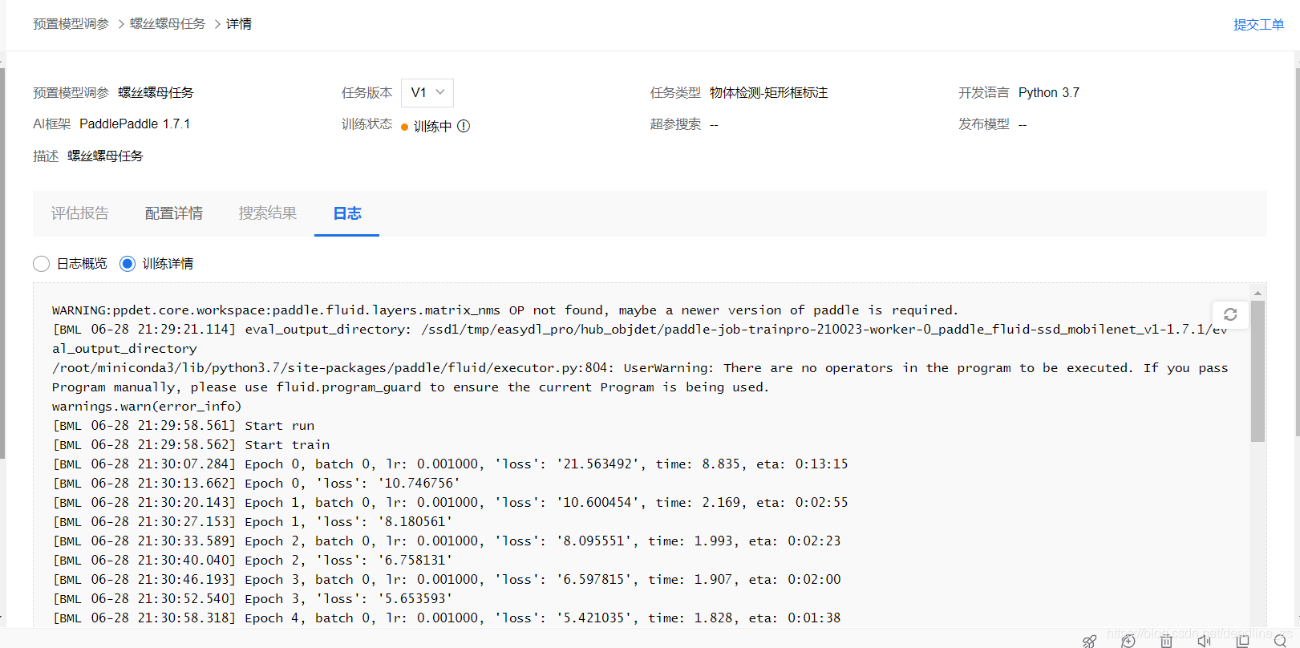Click the Epoch 4 batch 0 log line
The image size is (1300, 648).
[447, 618]
